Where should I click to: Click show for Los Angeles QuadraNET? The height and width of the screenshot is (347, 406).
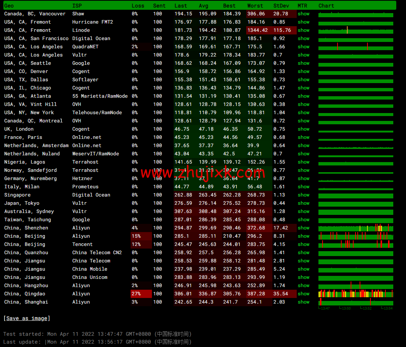[x=303, y=47]
